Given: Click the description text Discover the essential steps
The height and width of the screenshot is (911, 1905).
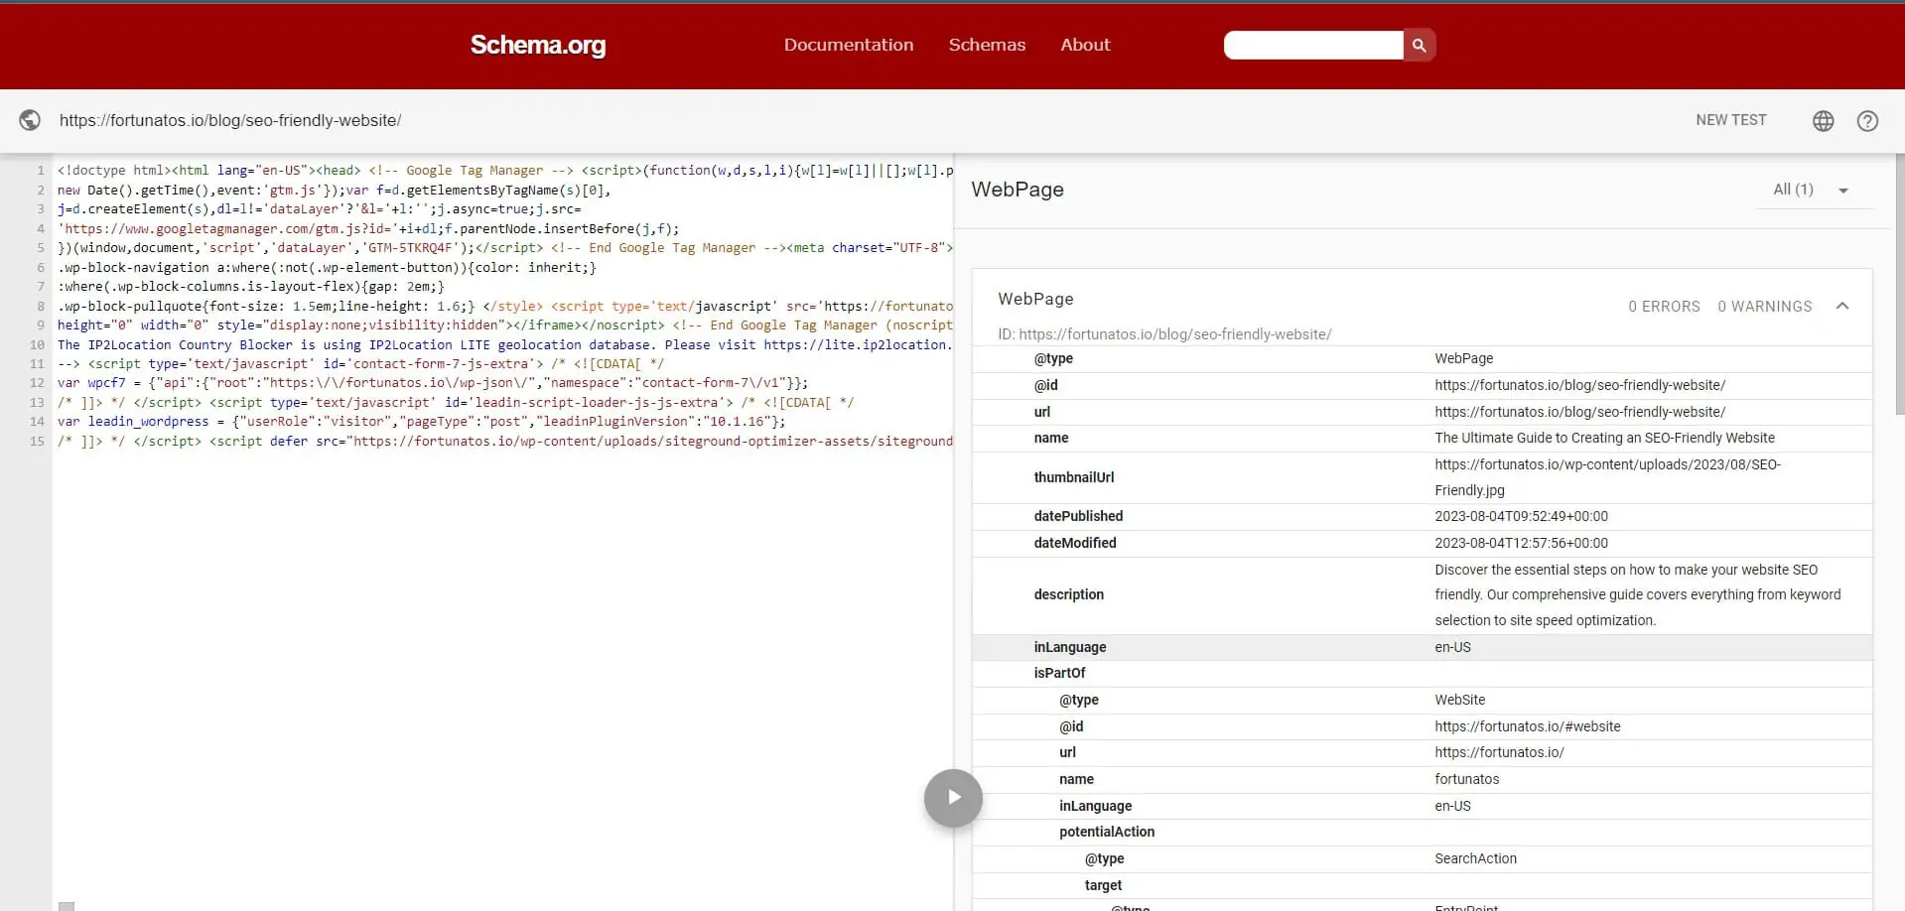Looking at the screenshot, I should tap(1637, 594).
